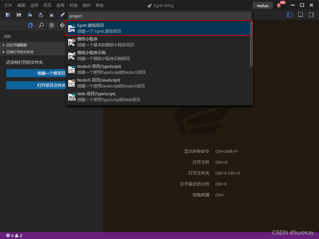319x239 pixels.
Task: Click the 打开文件 Ctrl+O hint
Action: click(x=210, y=162)
